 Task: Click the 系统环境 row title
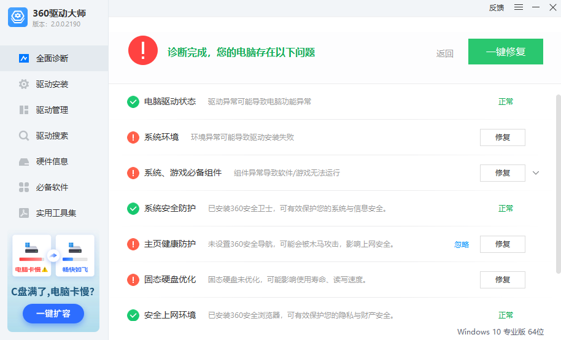coord(161,137)
